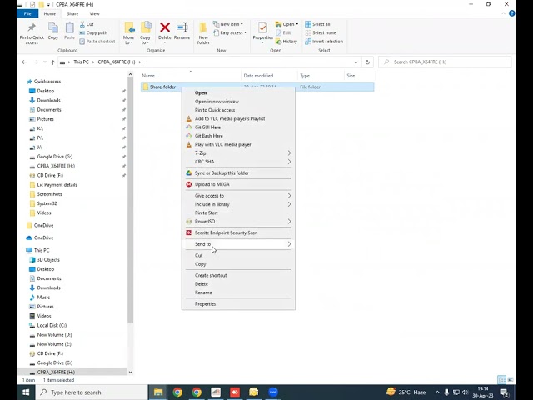Select Seqrite Endpoint Security Scan
Image resolution: width=533 pixels, height=400 pixels.
tap(238, 232)
